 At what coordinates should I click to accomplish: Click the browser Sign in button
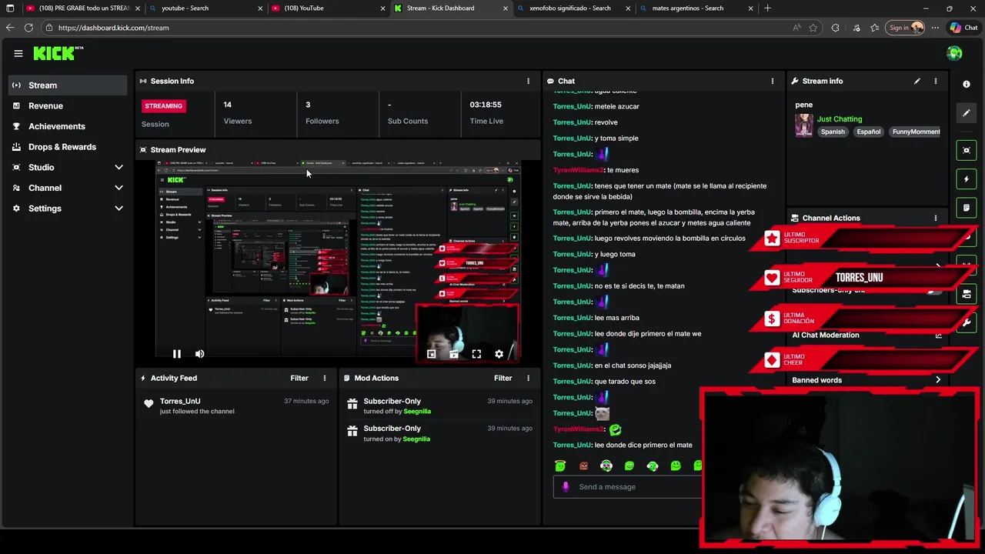pyautogui.click(x=906, y=28)
